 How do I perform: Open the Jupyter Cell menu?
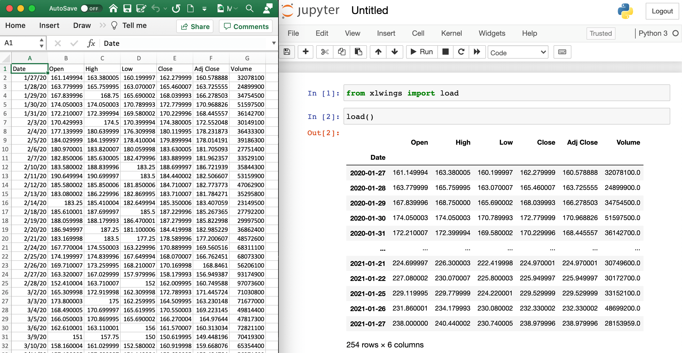[x=418, y=33]
